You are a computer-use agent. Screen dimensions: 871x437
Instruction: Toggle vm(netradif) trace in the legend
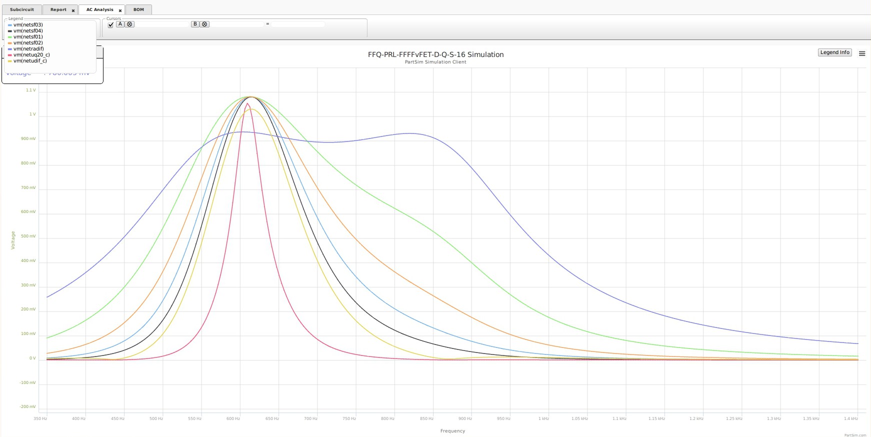[x=28, y=48]
